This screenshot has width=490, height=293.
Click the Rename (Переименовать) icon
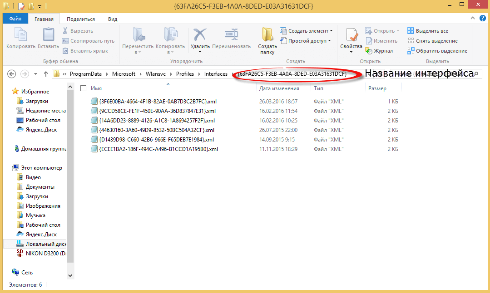pos(231,35)
